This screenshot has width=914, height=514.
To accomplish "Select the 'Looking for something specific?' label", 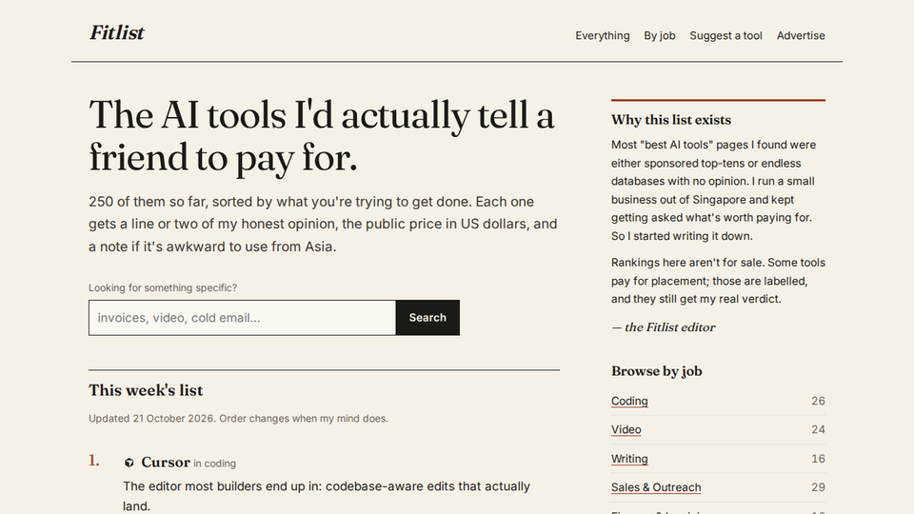I will 163,287.
